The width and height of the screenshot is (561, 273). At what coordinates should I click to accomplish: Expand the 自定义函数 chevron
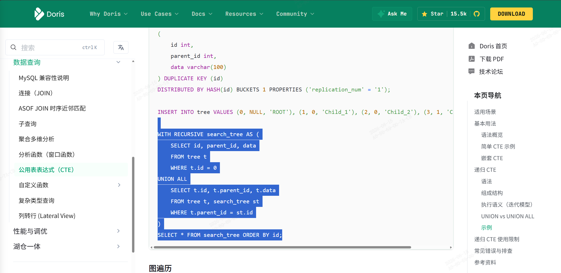119,185
